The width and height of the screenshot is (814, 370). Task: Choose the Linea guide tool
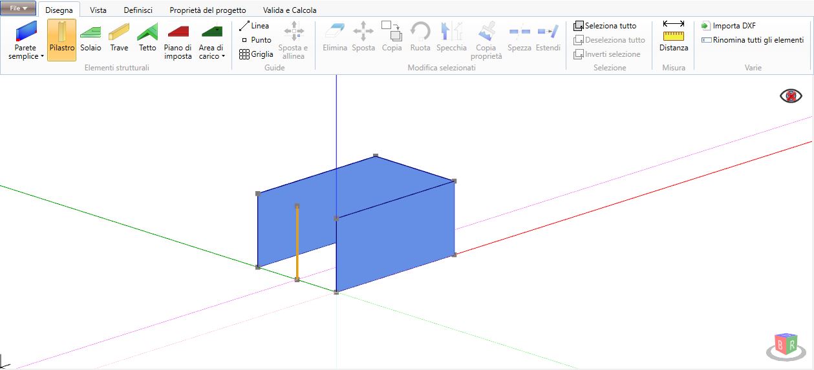coord(254,26)
